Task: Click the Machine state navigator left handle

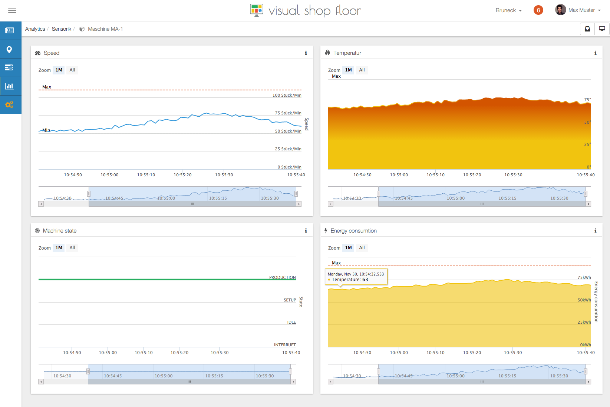Action: [x=88, y=371]
